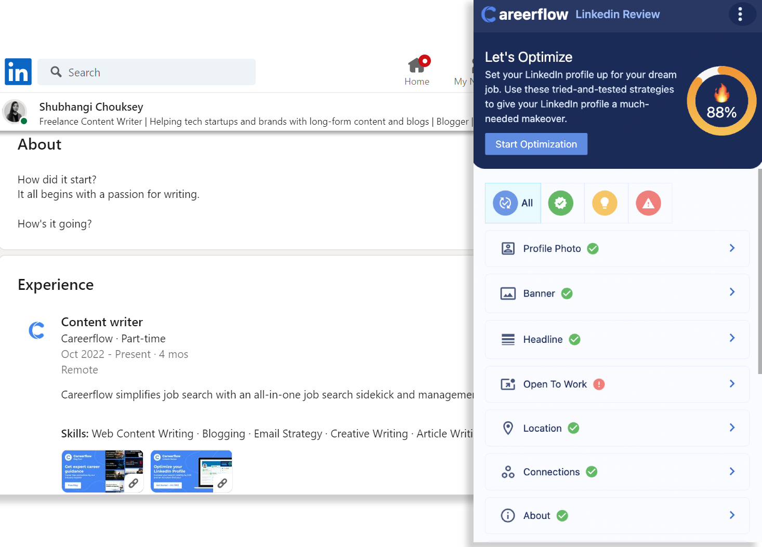Click the 88% profile score ring
Screen dimensions: 762x547
tap(721, 101)
